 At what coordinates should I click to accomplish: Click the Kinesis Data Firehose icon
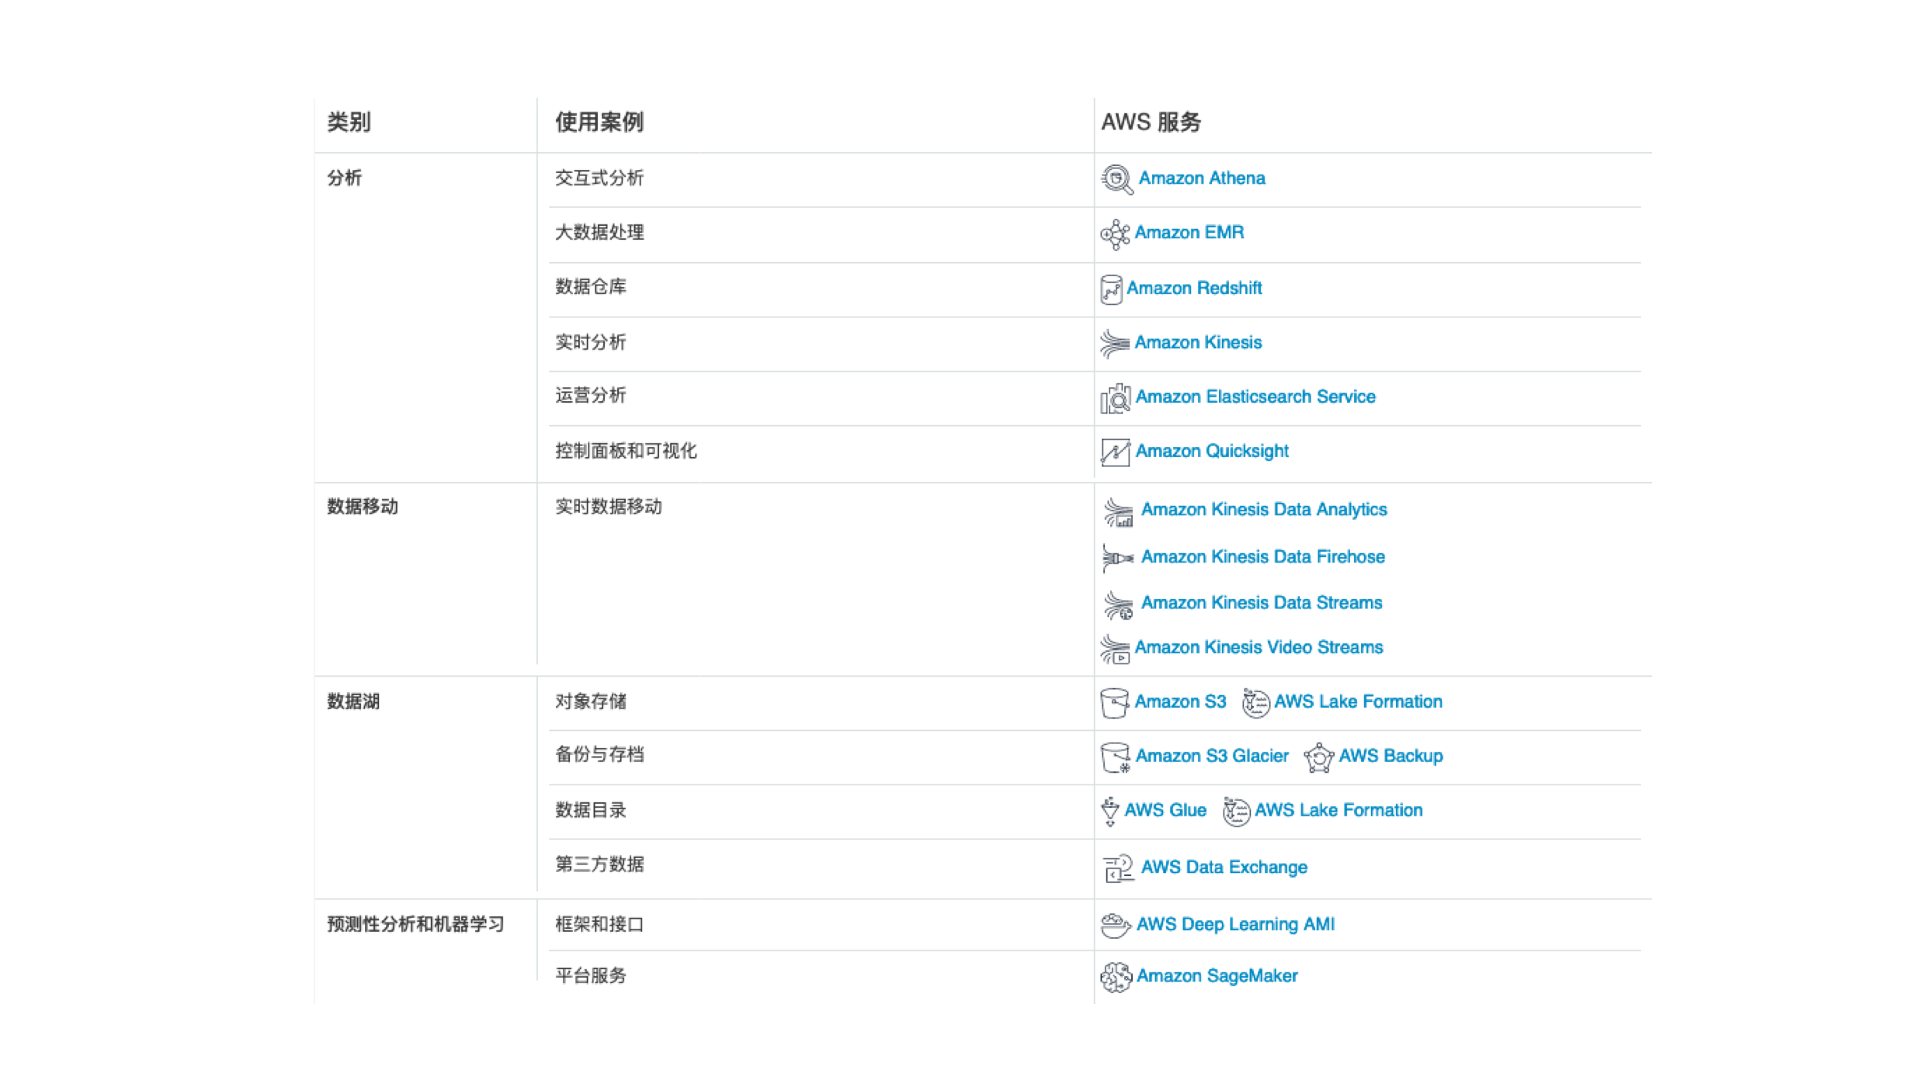click(1118, 558)
